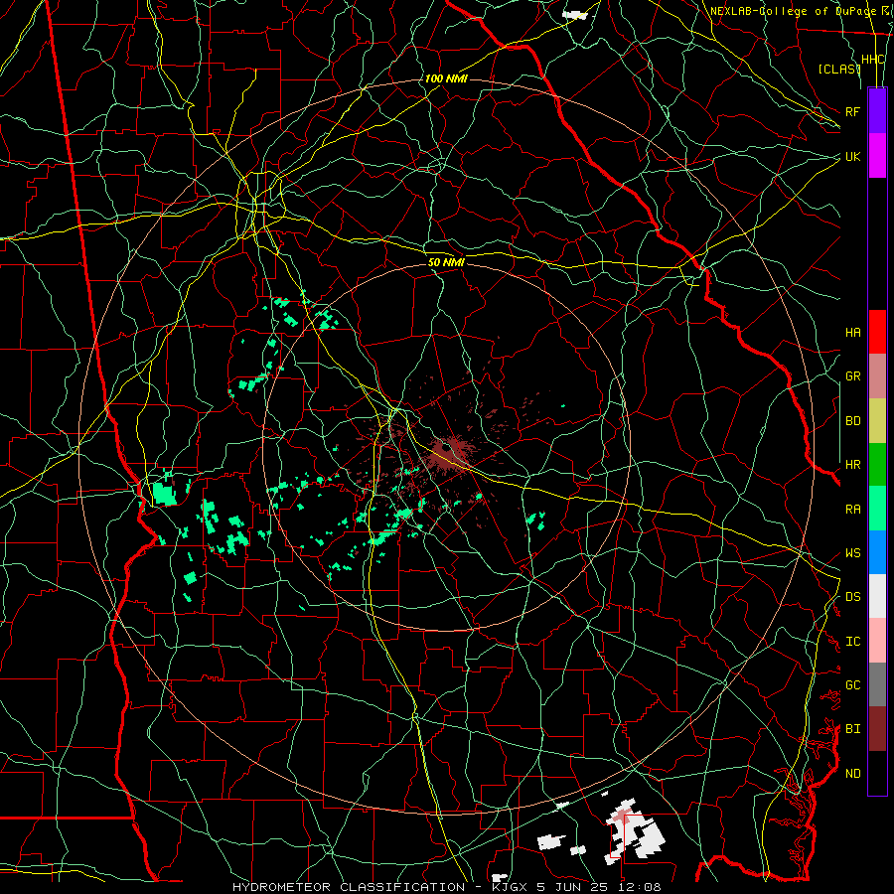Click the HA legend label

[x=852, y=332]
